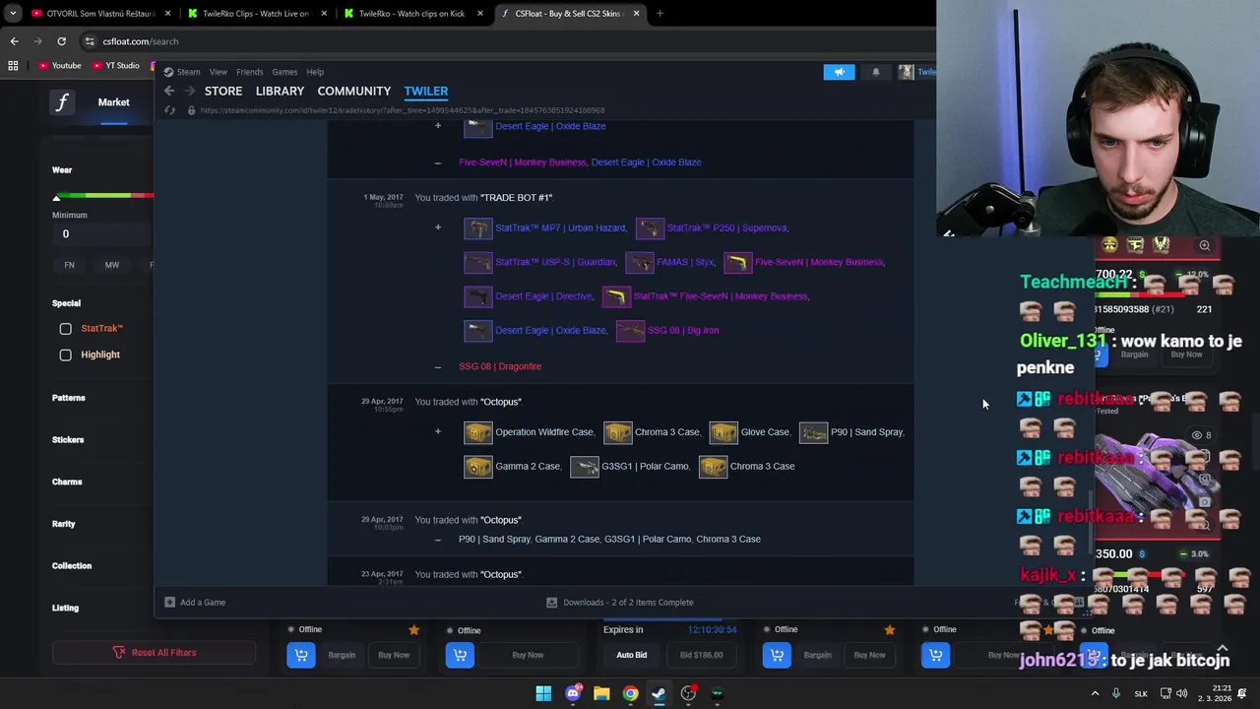The width and height of the screenshot is (1260, 709).
Task: Open Discord from the taskbar
Action: [573, 694]
